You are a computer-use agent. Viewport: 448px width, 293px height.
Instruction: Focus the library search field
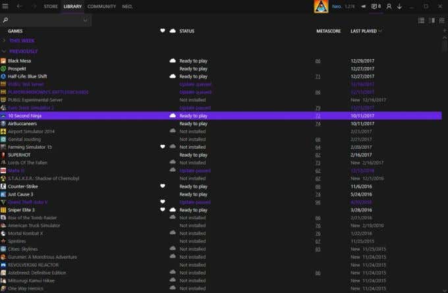tap(45, 20)
